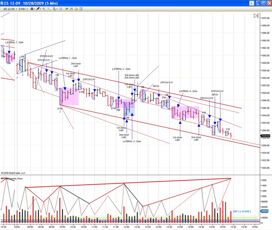
Task: Minimize the chart window
Action: (x=259, y=3)
